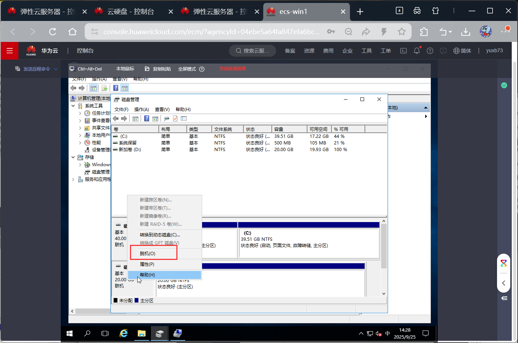Click the help question mark in Huawei header
Screen dimensions: 518x343
tap(430, 51)
